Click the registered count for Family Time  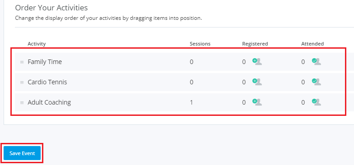pyautogui.click(x=244, y=62)
